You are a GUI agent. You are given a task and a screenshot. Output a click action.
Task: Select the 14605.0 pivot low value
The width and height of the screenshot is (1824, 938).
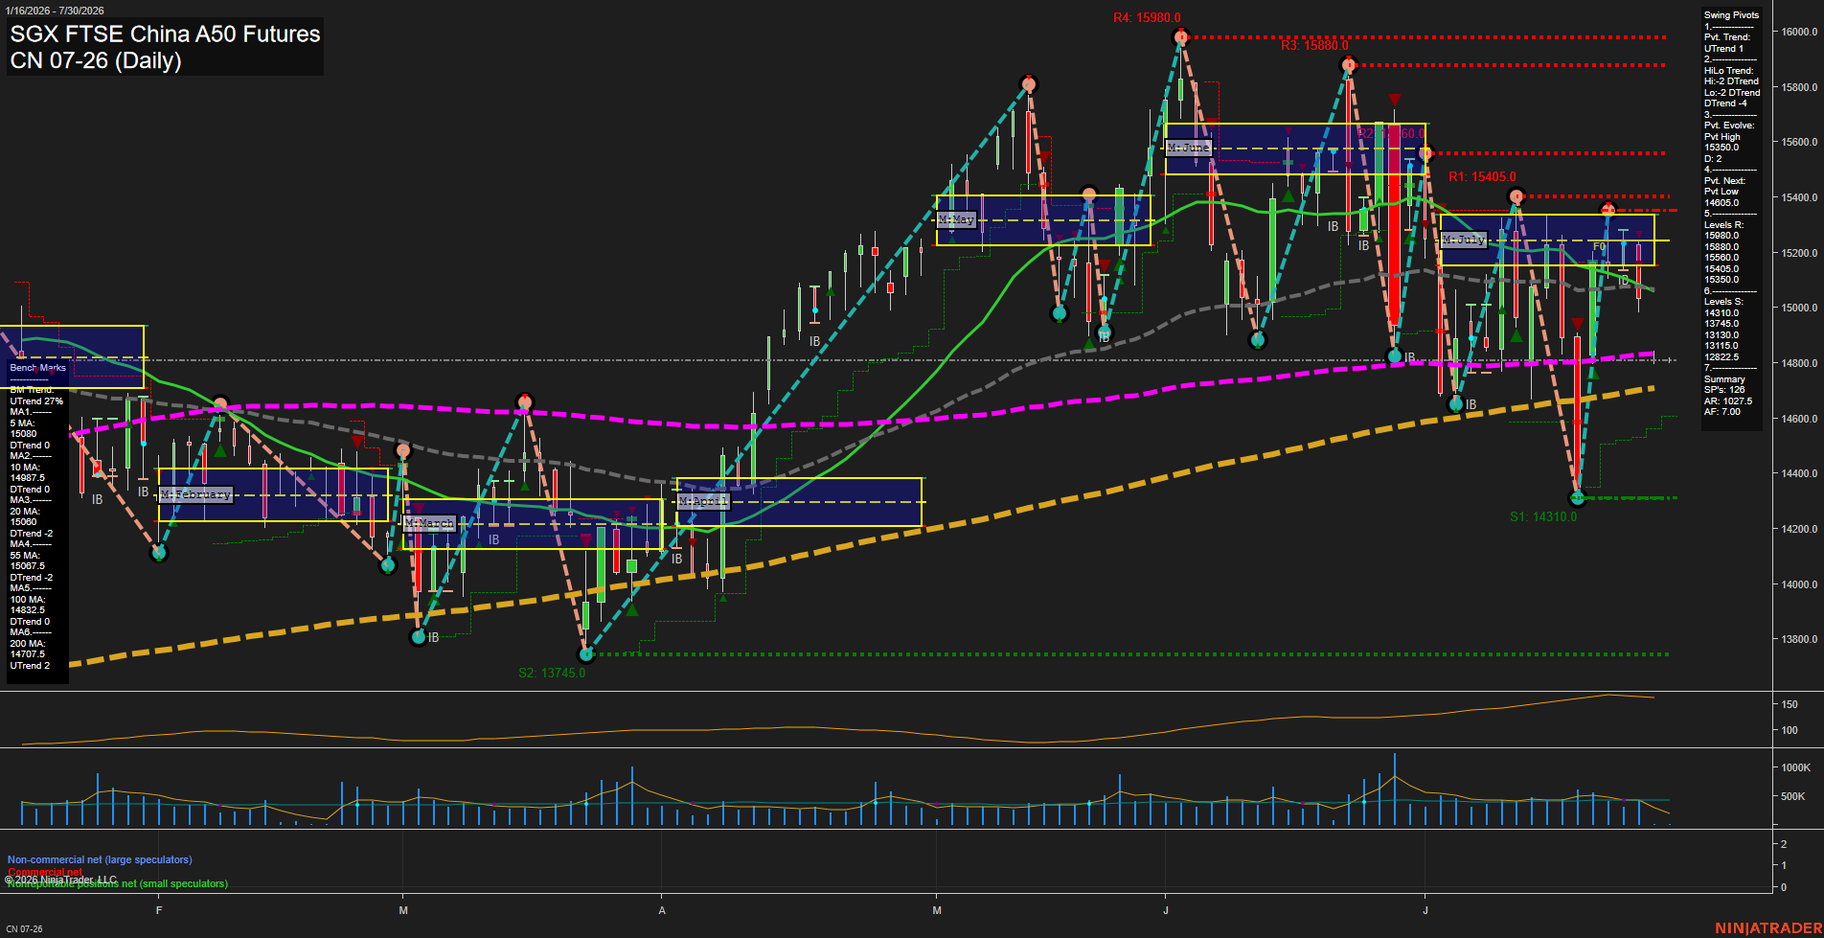click(1721, 203)
